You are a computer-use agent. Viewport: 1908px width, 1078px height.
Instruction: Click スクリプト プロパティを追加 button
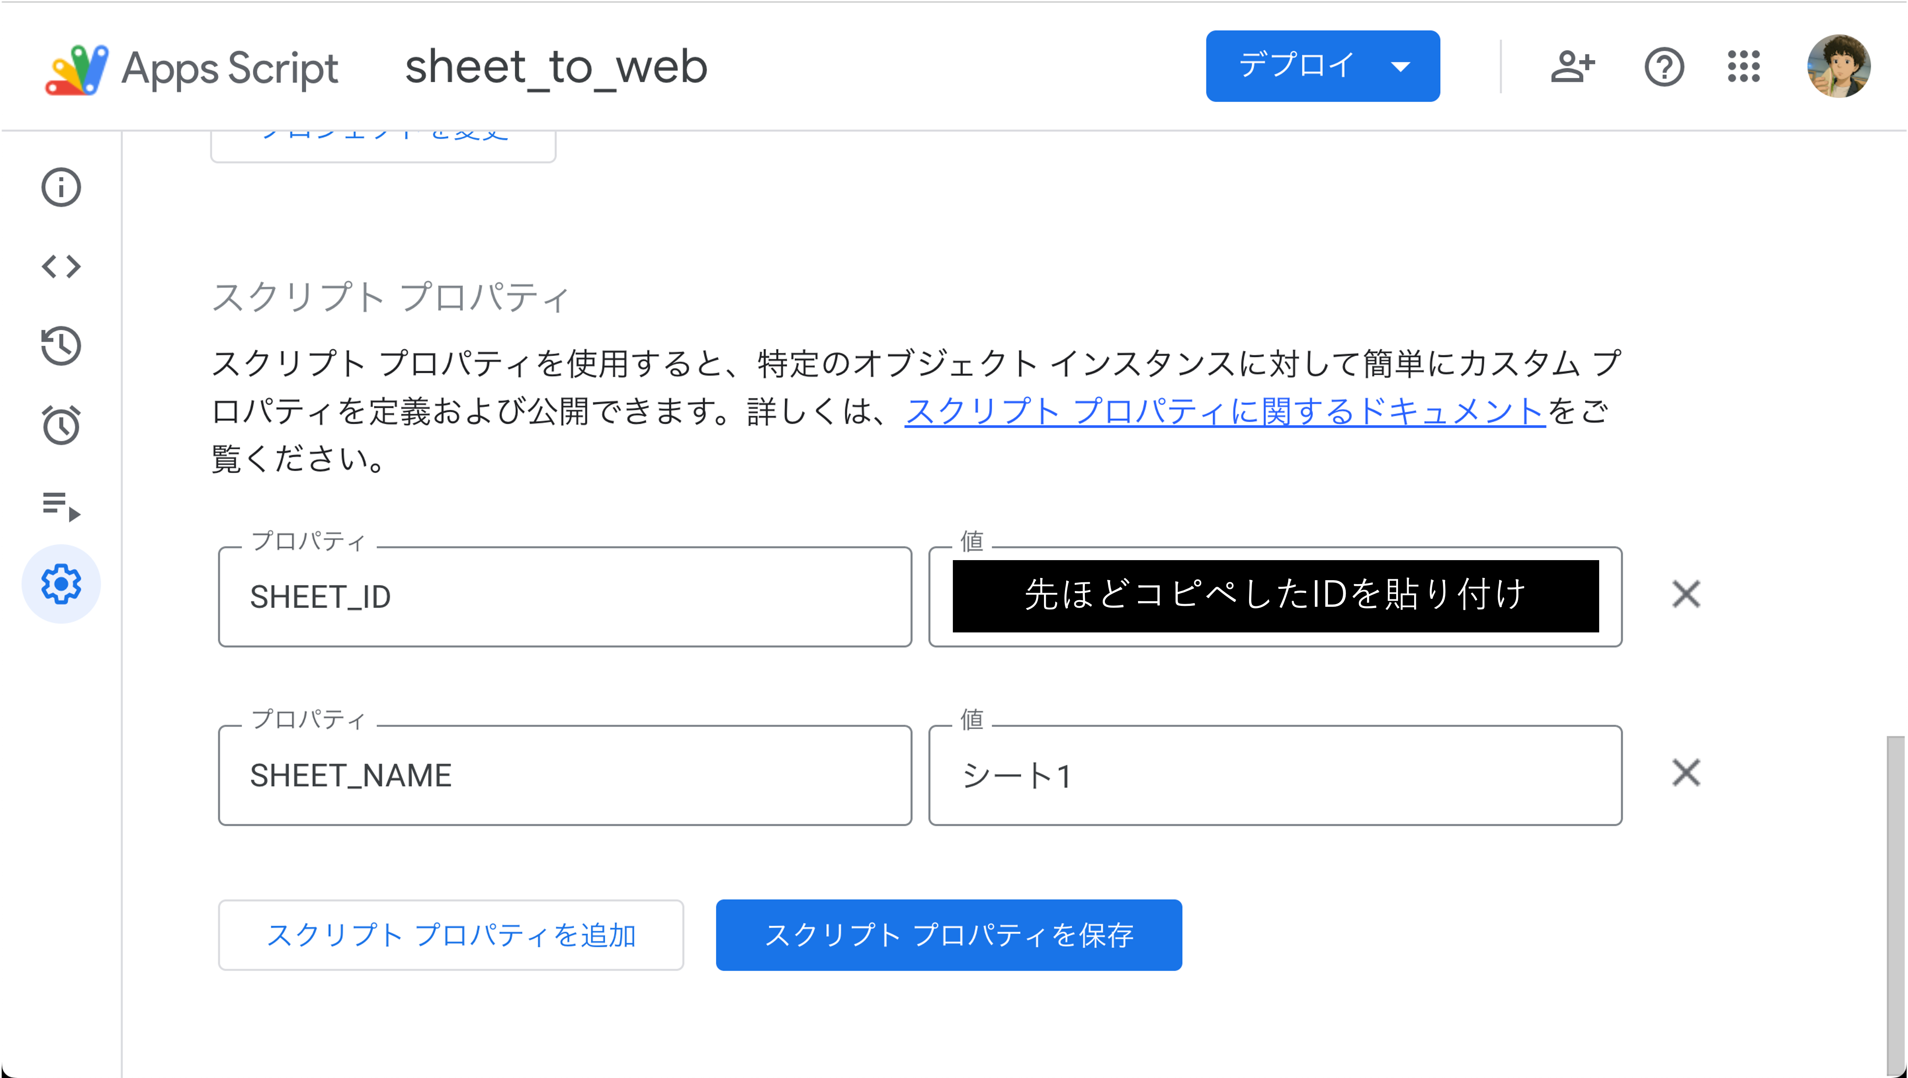pos(451,935)
